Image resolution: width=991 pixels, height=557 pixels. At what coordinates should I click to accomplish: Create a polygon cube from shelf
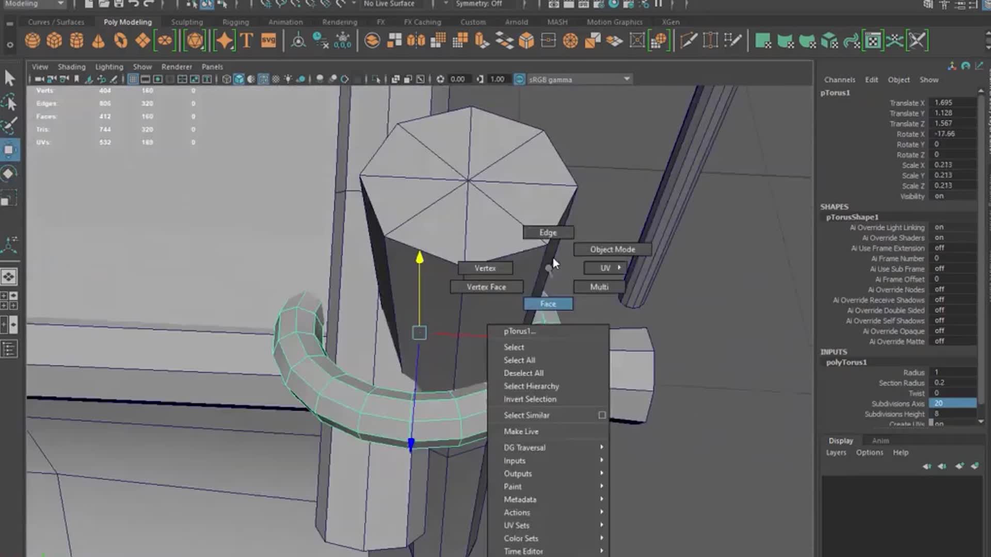tap(54, 41)
